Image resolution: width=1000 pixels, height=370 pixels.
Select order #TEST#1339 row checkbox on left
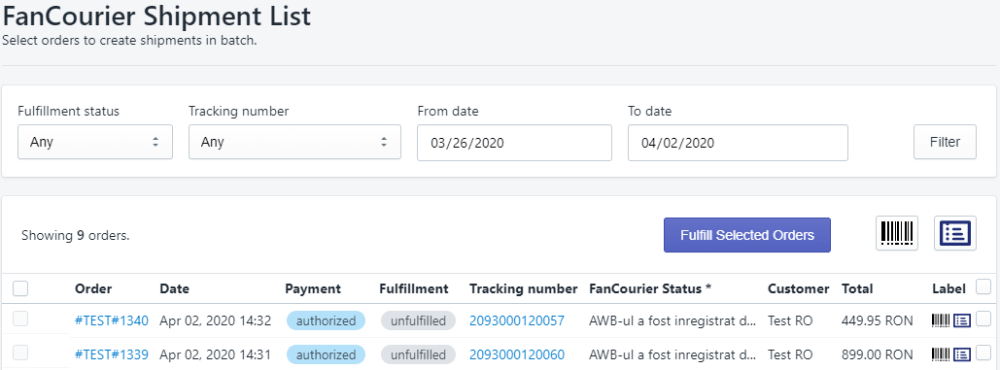(x=20, y=353)
